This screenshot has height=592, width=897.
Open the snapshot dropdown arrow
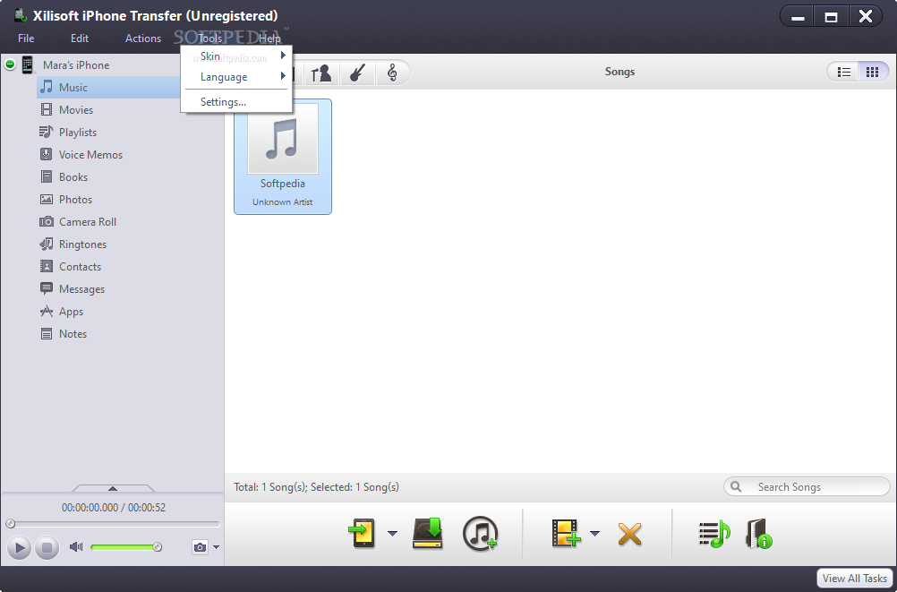(x=217, y=547)
